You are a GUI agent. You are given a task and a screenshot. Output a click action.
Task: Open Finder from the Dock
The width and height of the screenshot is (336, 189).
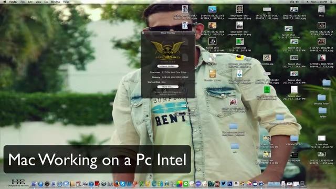(34, 184)
